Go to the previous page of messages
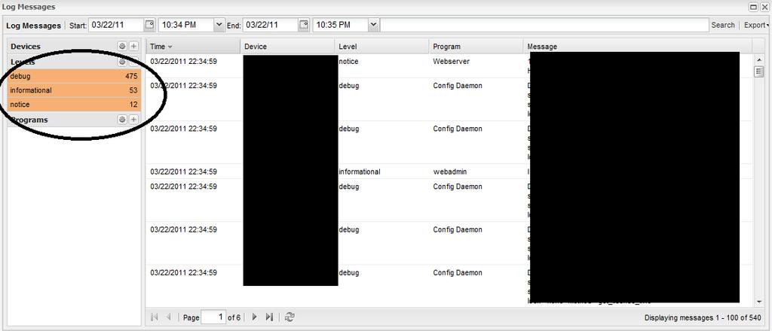Viewport: 772px width, 331px height. [x=168, y=317]
